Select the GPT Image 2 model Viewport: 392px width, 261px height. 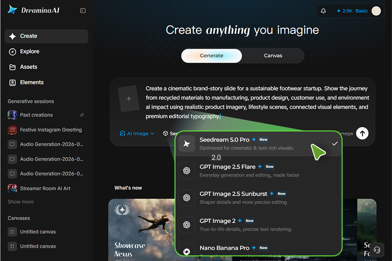tap(259, 225)
